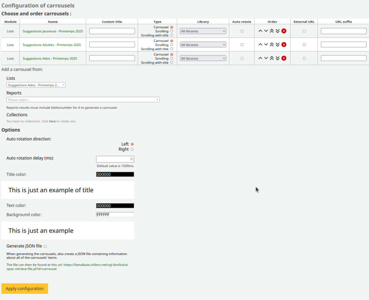
Task: Expand the Reports selection dropdown
Action: point(83,100)
